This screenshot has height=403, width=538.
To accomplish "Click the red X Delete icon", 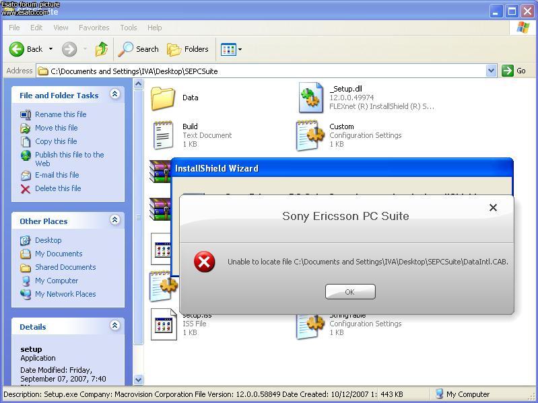I will click(x=26, y=189).
